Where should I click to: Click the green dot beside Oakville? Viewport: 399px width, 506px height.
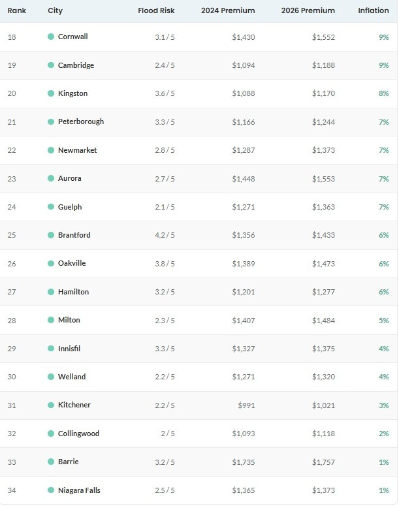coord(51,264)
